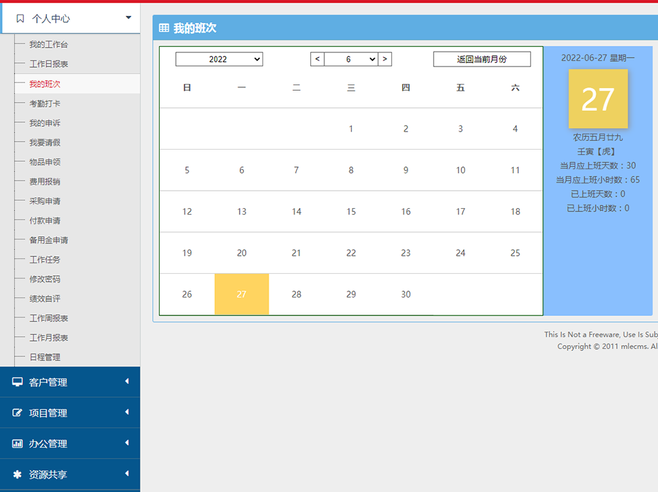
Task: Open the month 6 dropdown
Action: [351, 59]
